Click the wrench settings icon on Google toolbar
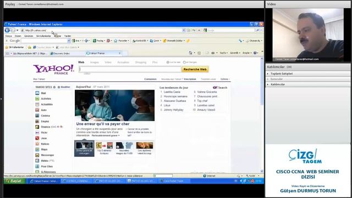The height and width of the screenshot is (198, 352). coord(240,41)
